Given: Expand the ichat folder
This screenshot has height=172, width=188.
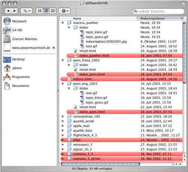Looking at the screenshot, I should 63,140.
